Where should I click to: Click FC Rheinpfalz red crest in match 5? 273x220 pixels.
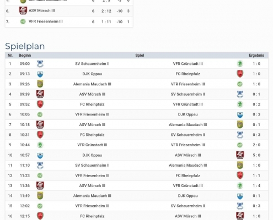pyautogui.click(x=40, y=104)
